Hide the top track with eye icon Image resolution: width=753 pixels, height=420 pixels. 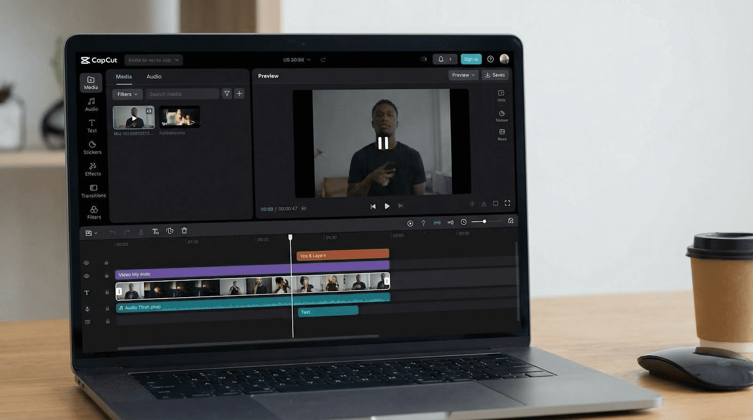tap(86, 263)
